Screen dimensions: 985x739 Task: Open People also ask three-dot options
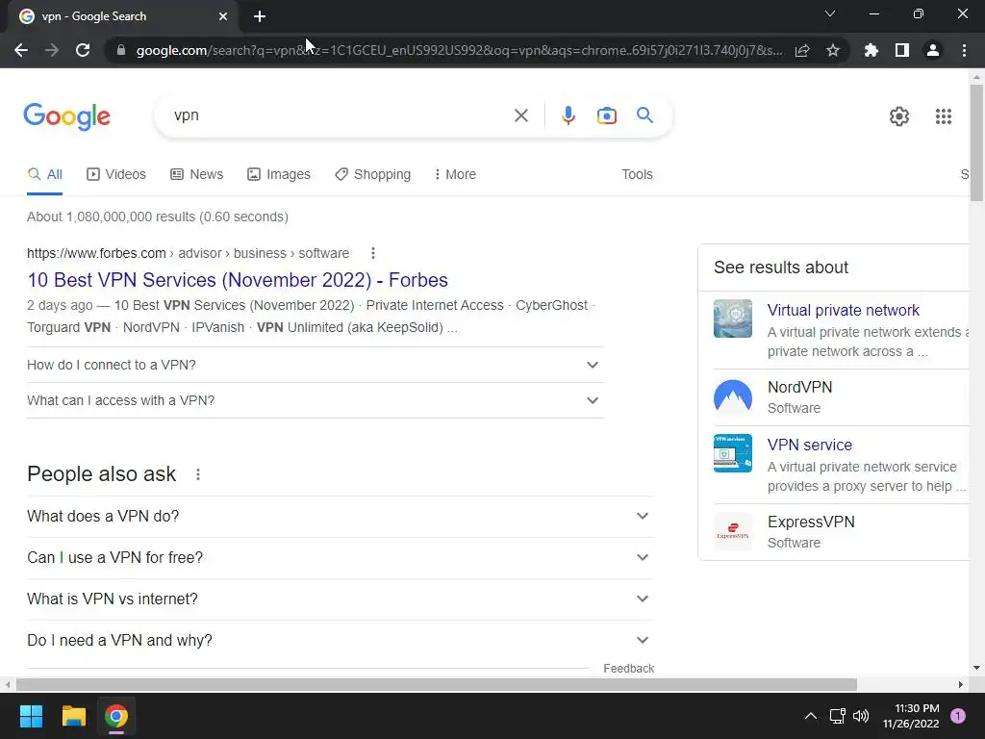198,474
